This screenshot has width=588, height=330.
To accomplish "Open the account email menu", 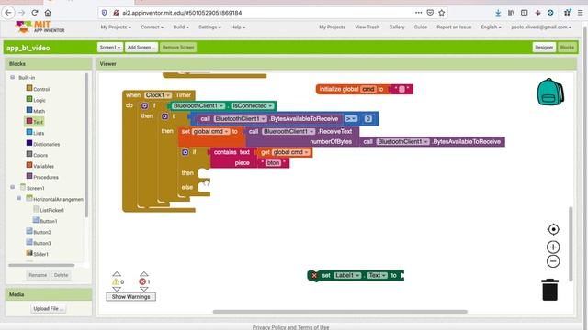I will (541, 27).
